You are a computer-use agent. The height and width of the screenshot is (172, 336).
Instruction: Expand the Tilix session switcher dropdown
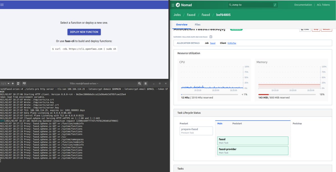click(x=9, y=83)
